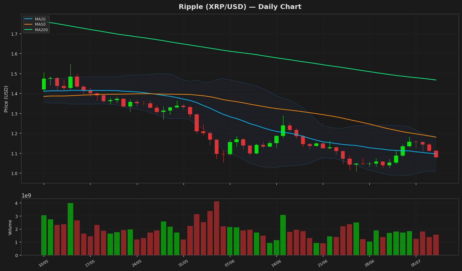Click the 1.4 price axis tick
The width and height of the screenshot is (462, 271).
pyautogui.click(x=14, y=94)
